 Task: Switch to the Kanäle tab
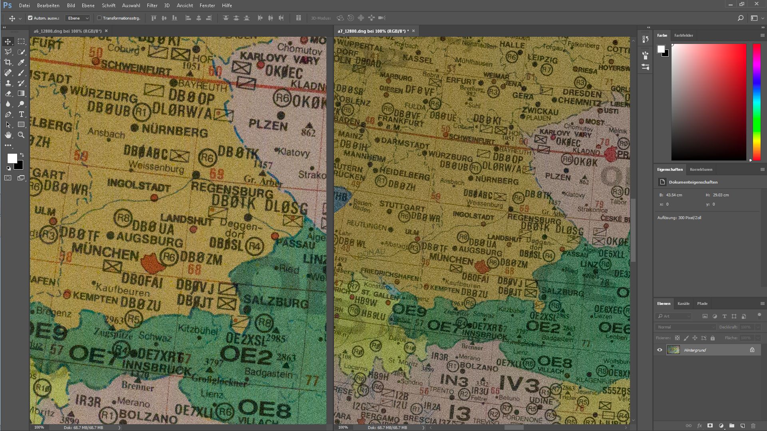(684, 304)
